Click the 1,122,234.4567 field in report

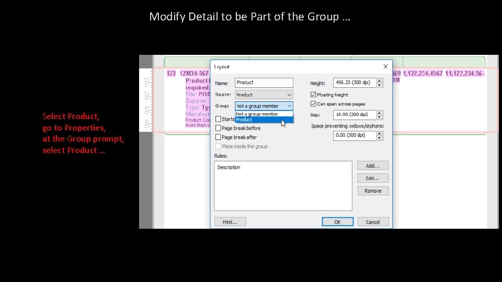pyautogui.click(x=423, y=74)
